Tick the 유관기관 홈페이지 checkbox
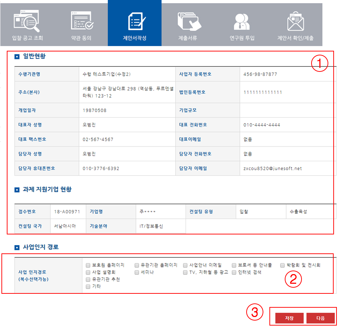 [x=137, y=265]
